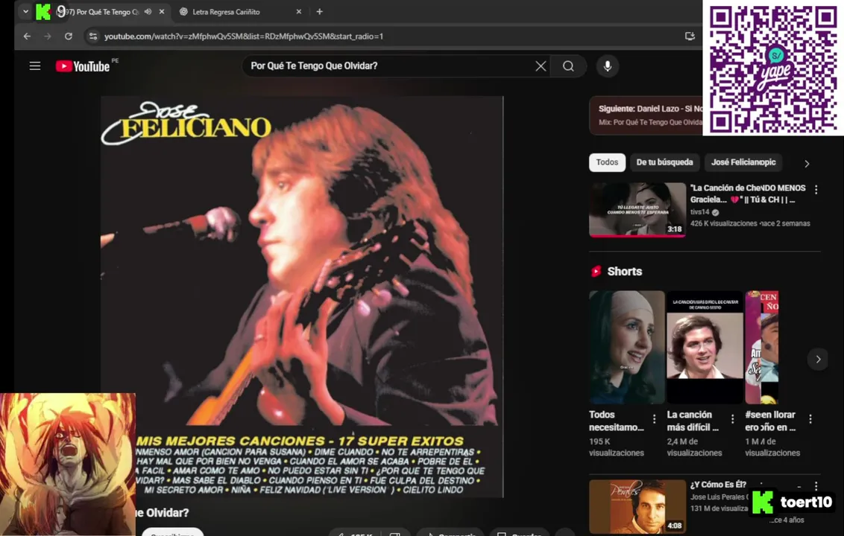Close the Por Qué Te Tengo tab
844x536 pixels.
[x=162, y=11]
